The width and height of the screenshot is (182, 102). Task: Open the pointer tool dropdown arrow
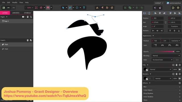pos(67,8)
